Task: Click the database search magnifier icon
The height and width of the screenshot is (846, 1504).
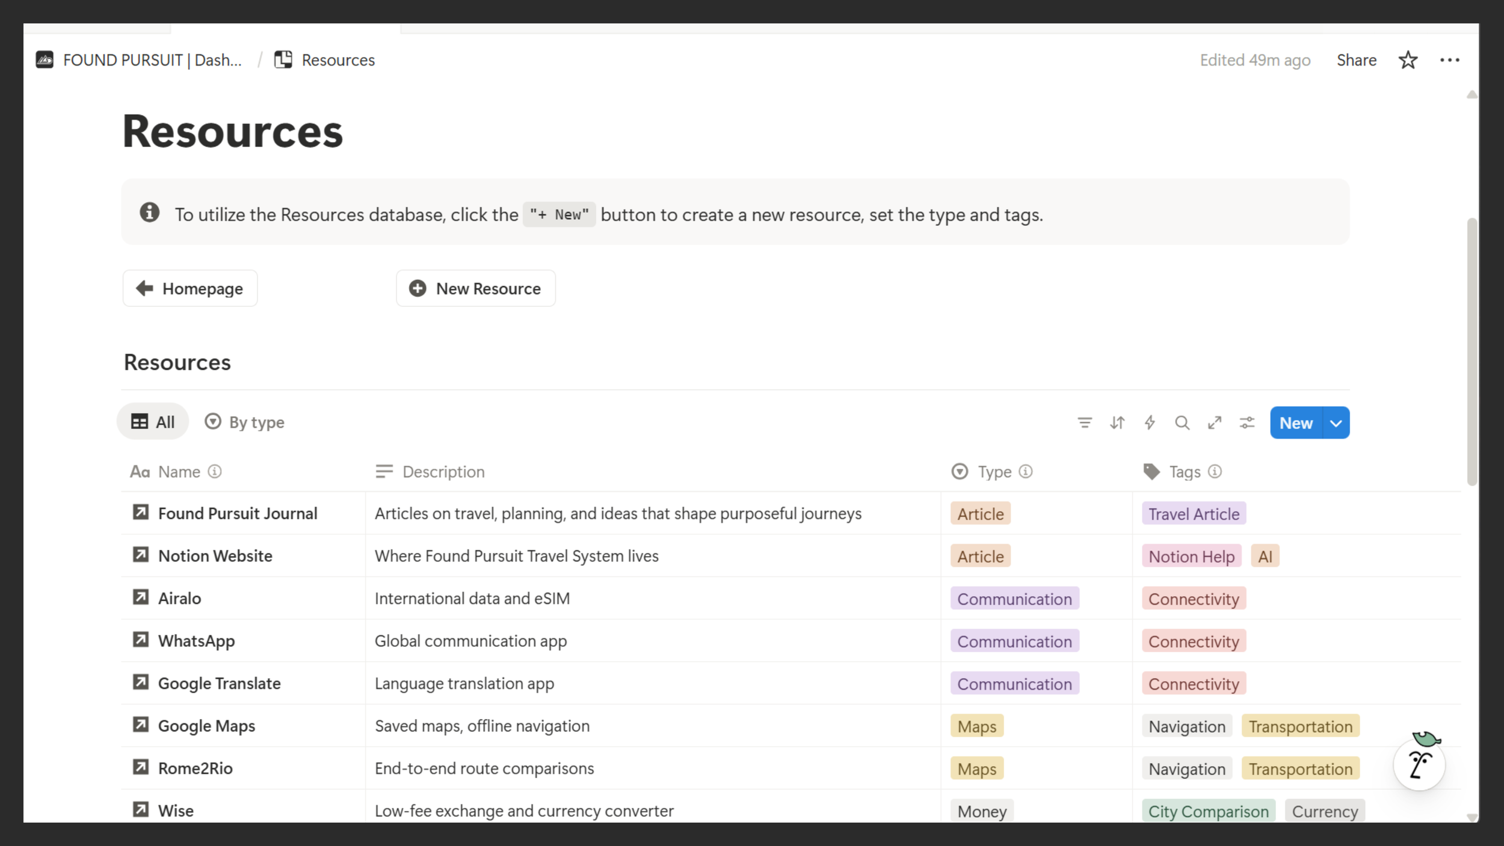Action: pos(1182,423)
